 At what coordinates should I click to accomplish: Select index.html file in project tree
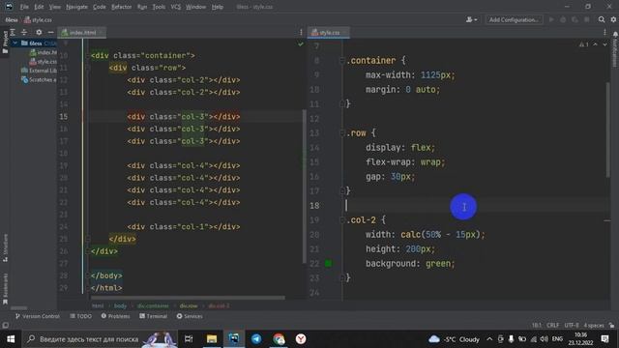click(44, 52)
